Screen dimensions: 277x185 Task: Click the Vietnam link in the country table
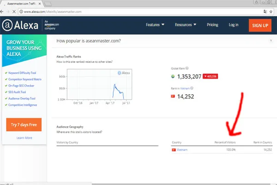click(x=182, y=150)
